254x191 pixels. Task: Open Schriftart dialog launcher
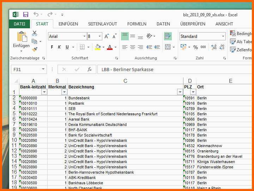[116, 58]
